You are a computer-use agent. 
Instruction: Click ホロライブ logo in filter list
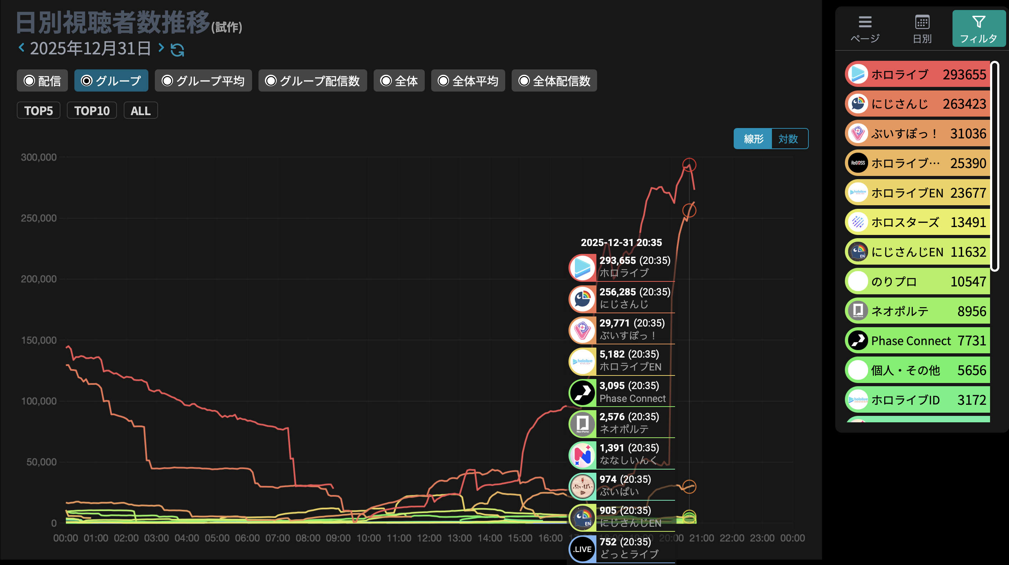858,74
